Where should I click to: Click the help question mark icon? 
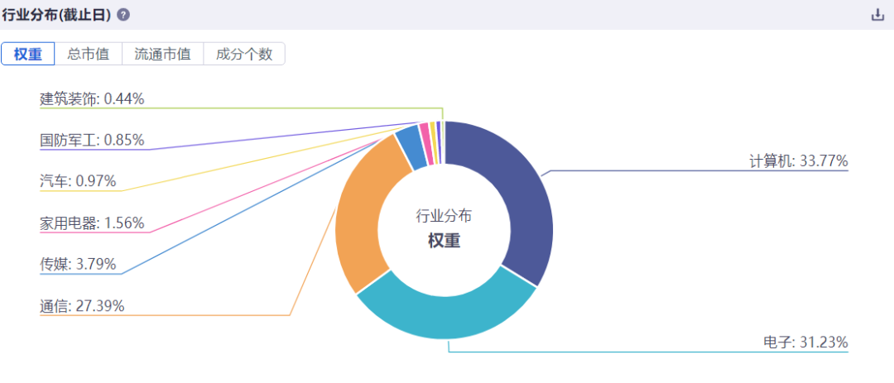point(123,16)
